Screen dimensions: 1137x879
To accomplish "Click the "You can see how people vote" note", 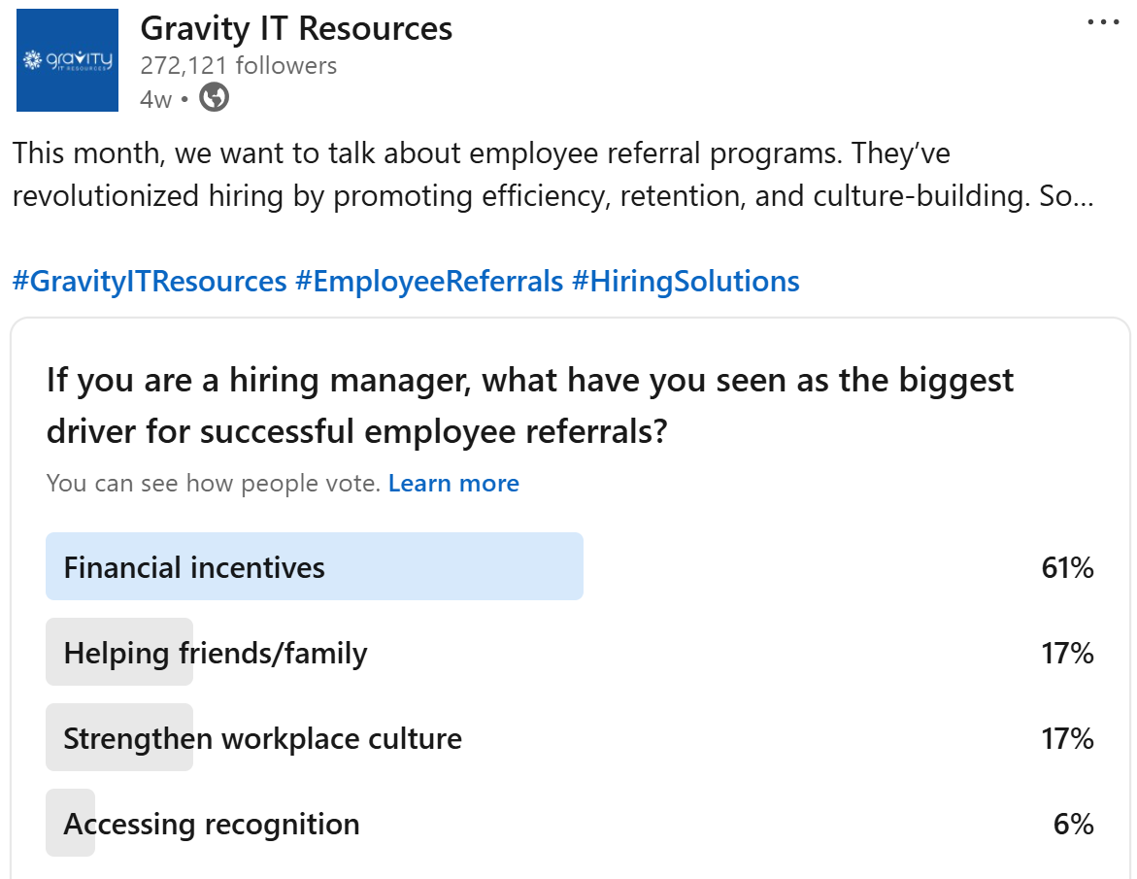I will click(x=213, y=483).
